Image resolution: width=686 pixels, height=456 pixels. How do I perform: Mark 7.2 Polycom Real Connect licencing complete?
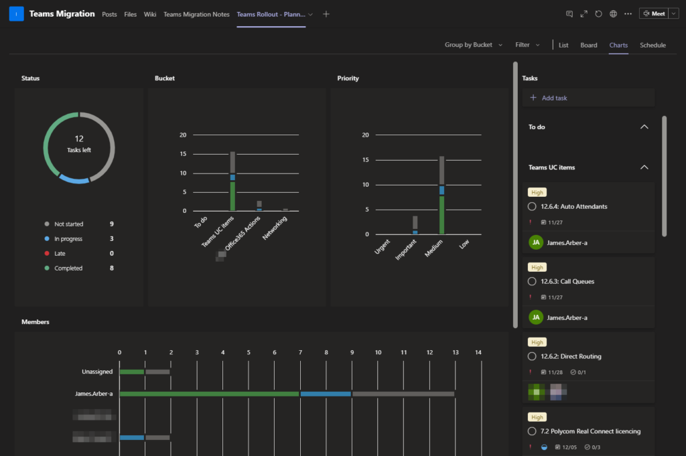(x=532, y=431)
